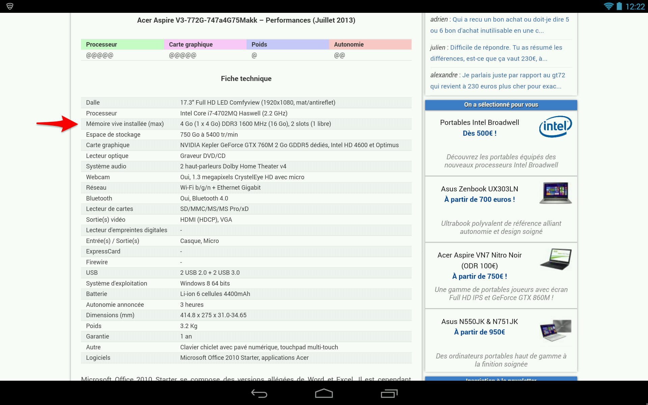
Task: Open adrien's comment about bon d'achat
Action: [x=500, y=25]
